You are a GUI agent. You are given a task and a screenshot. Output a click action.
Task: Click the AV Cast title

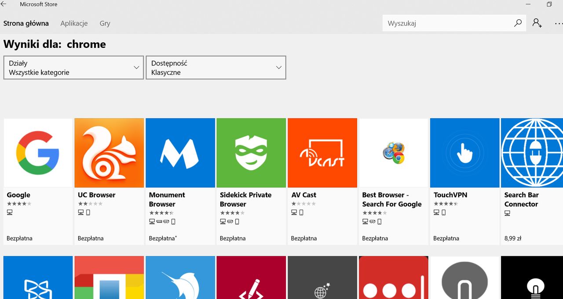point(303,195)
